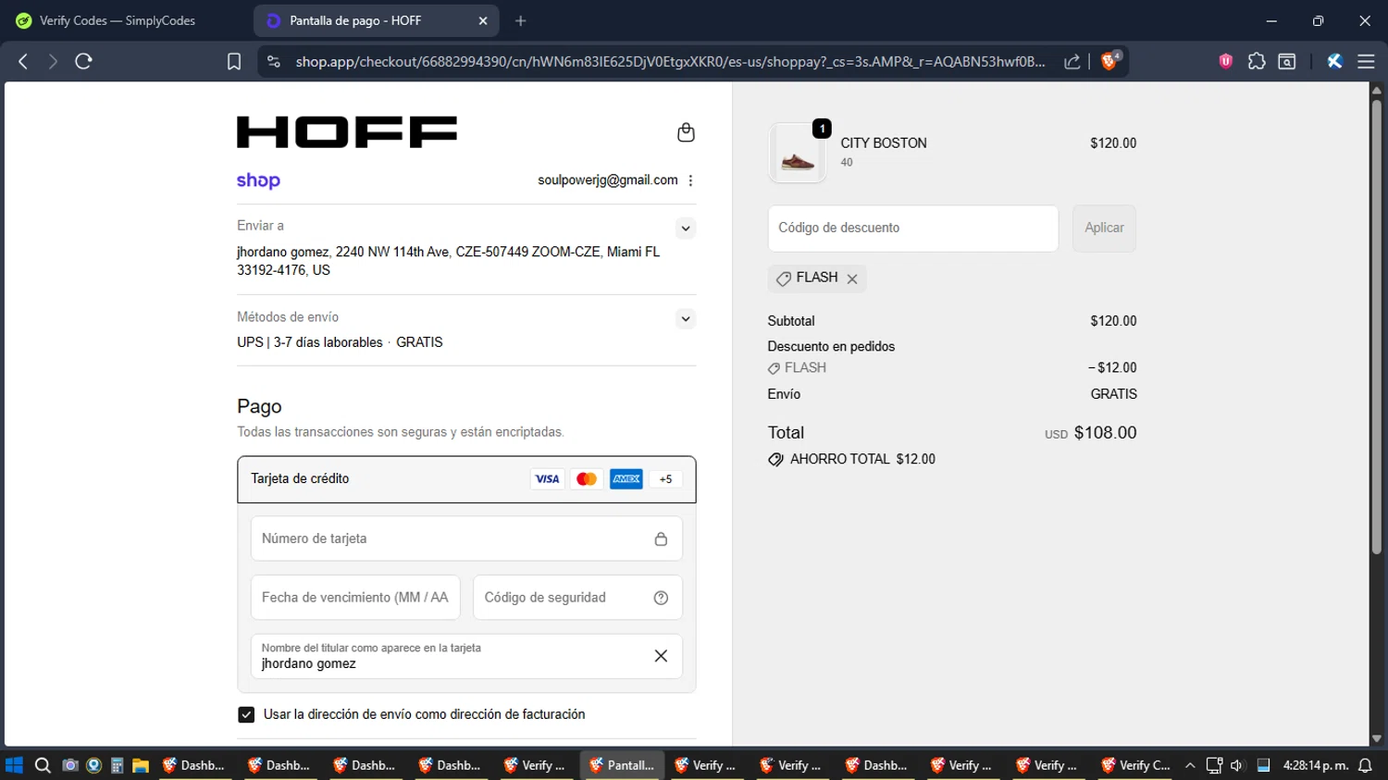Open the Calculator from taskbar
Screen dimensions: 1388x780
click(x=117, y=765)
